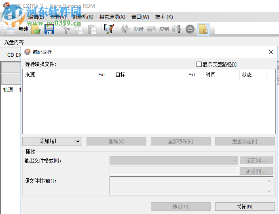Viewport: 279px width, 214px height.
Task: Click the 添加[A] button
Action: click(x=48, y=141)
